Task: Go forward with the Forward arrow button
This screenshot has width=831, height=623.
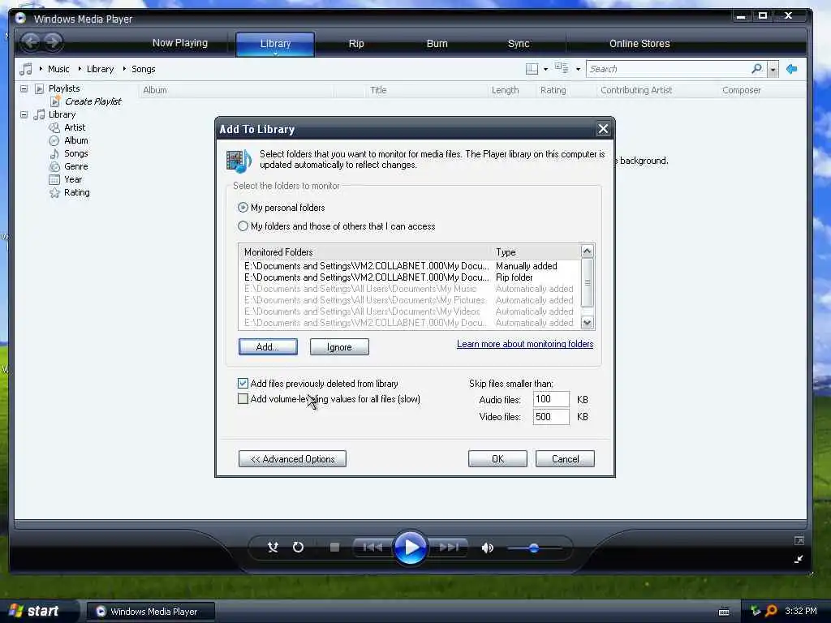Action: click(53, 42)
